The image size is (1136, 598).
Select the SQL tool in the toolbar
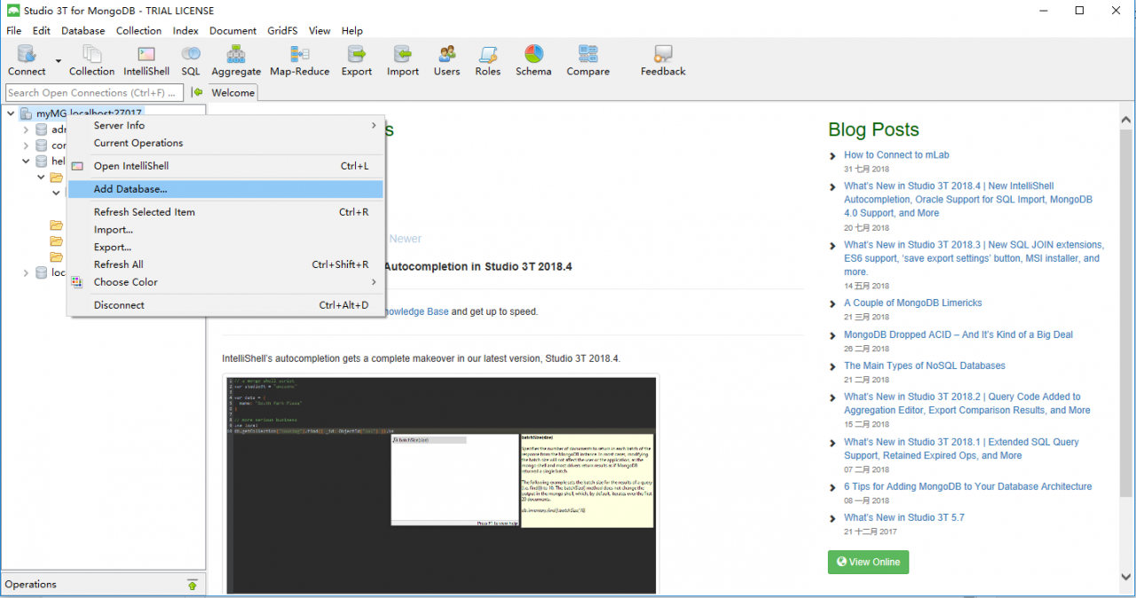[x=190, y=60]
